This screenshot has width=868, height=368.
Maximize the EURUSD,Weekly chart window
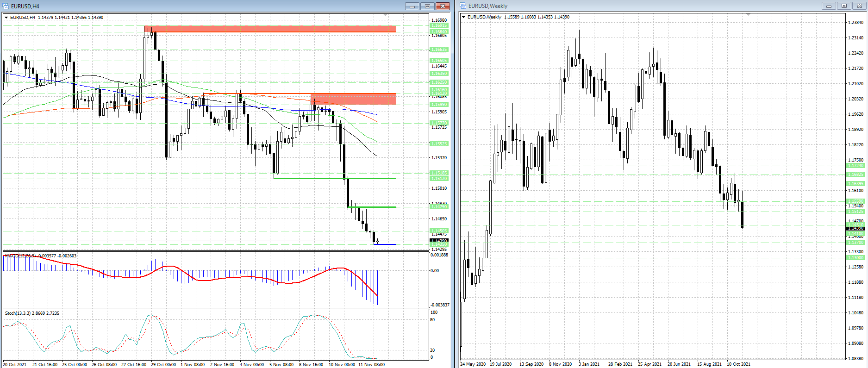844,6
